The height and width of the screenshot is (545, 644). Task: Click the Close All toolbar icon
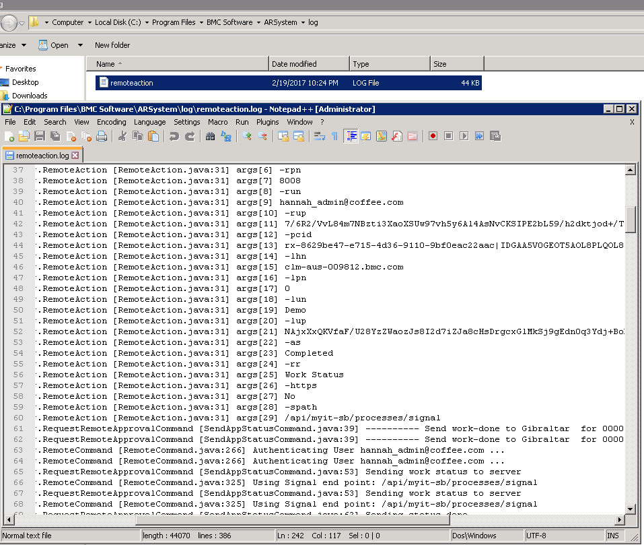tap(86, 137)
